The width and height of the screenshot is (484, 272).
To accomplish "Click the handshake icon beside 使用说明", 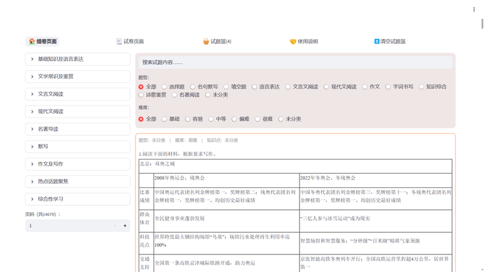I will tap(293, 42).
